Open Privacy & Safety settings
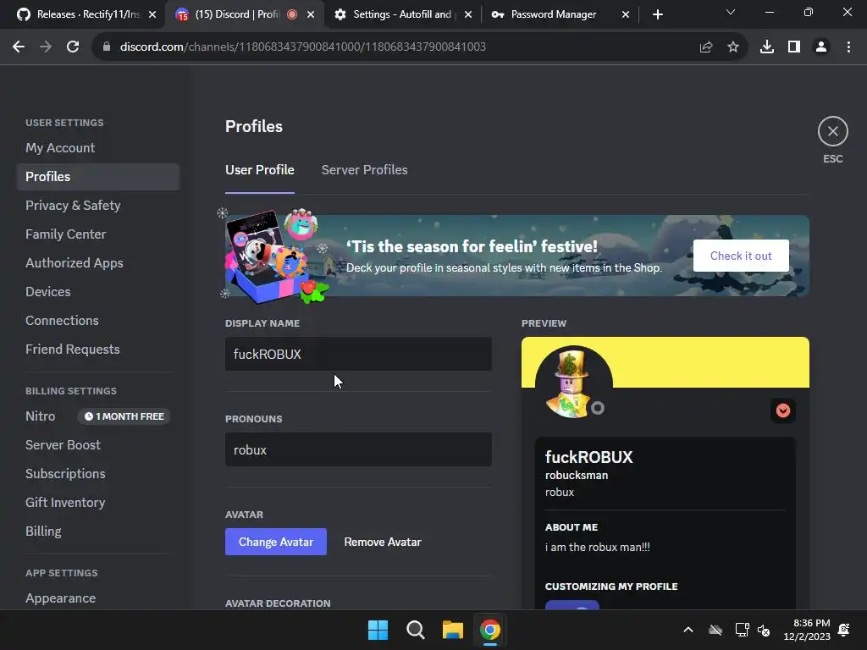867x650 pixels. (x=98, y=206)
